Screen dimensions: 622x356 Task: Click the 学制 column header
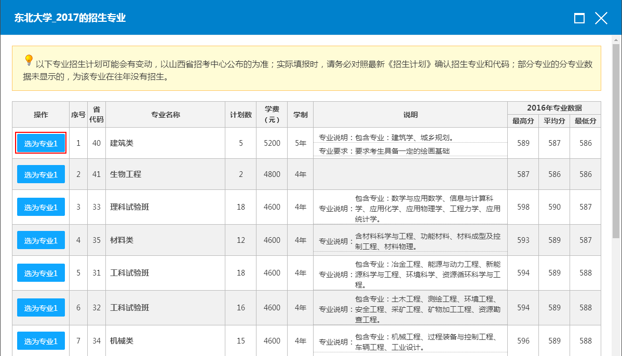pos(300,115)
